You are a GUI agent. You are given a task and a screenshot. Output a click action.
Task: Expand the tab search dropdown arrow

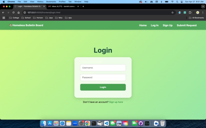tap(203, 6)
